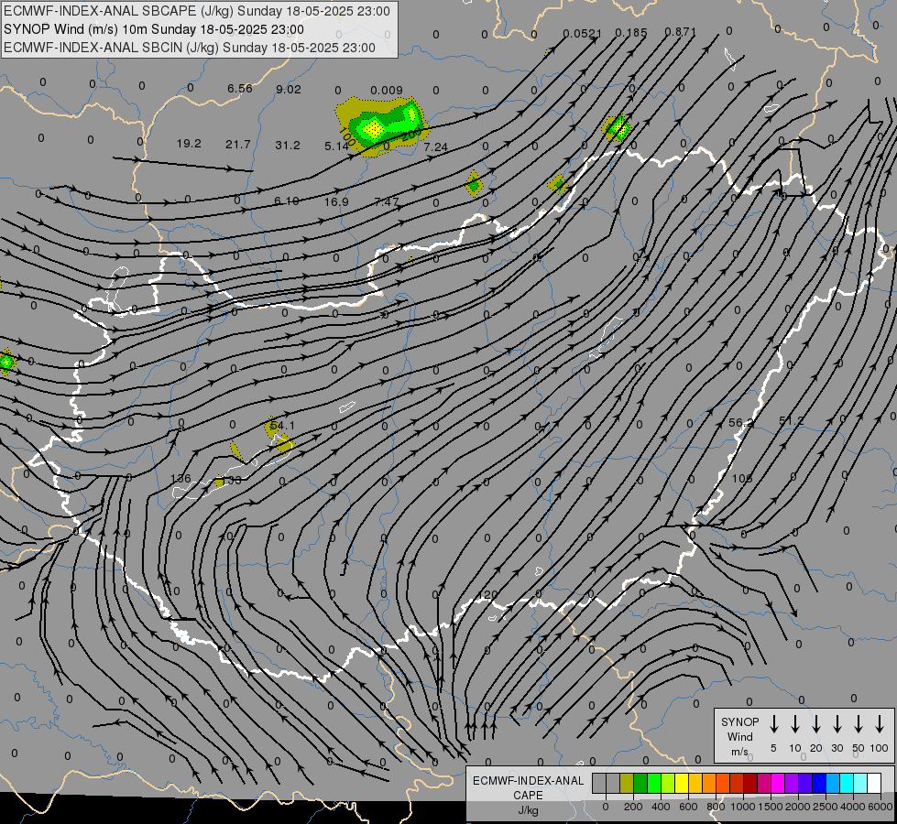
Task: Click the map value 0.009
Action: point(386,90)
